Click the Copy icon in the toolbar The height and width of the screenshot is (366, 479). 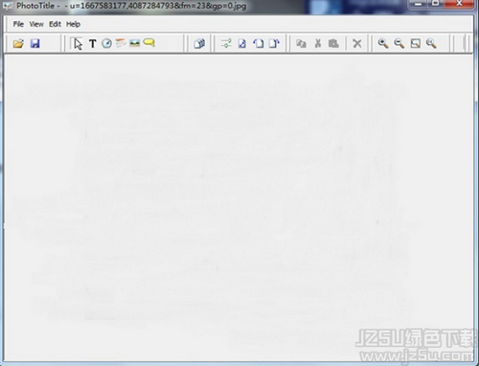tap(301, 43)
